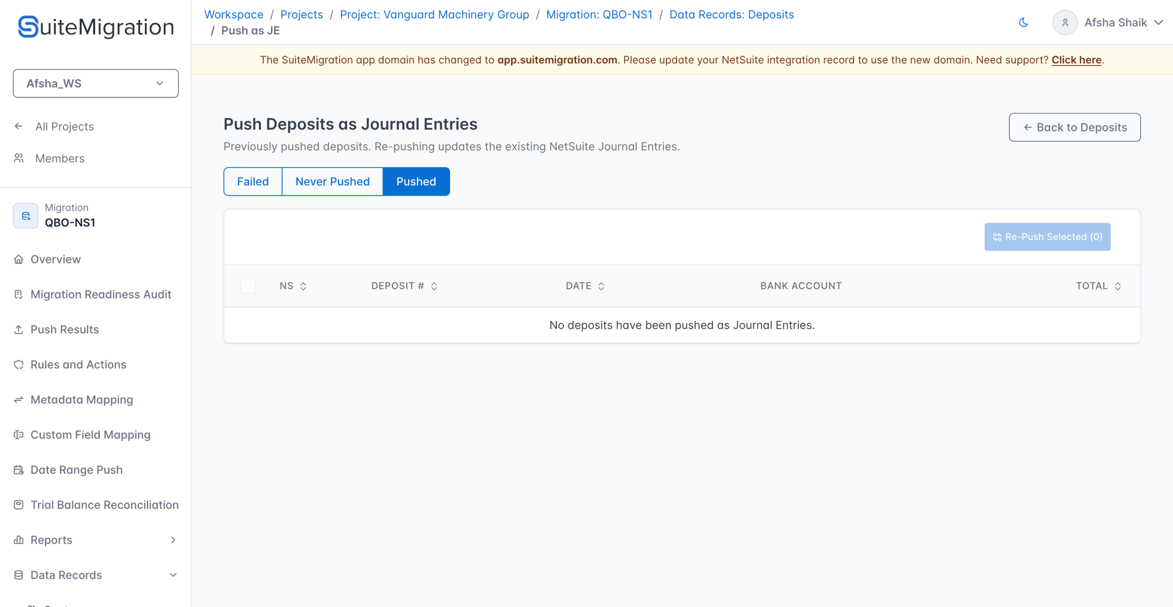
Task: Collapse the Data Records section chevron
Action: coord(173,575)
